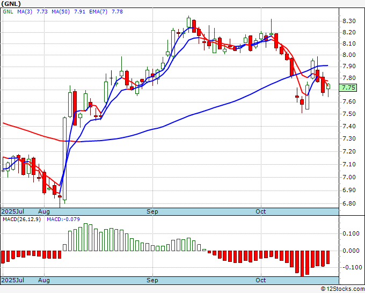Select the 8.10 price axis label

[349, 43]
